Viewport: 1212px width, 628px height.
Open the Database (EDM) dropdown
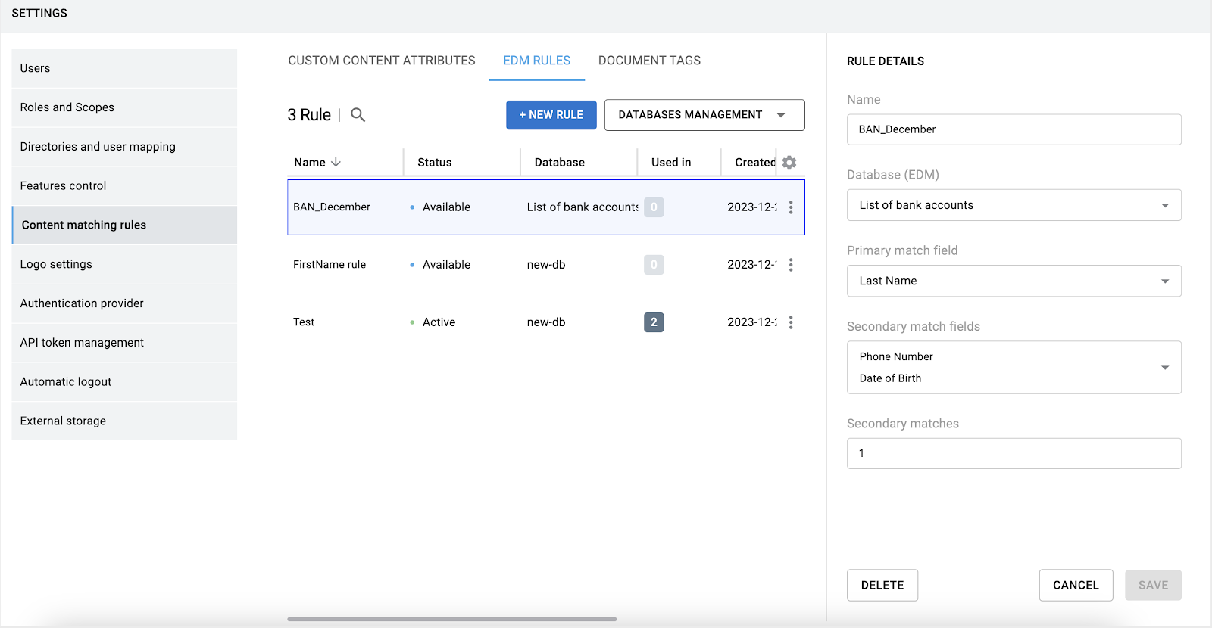click(1014, 205)
